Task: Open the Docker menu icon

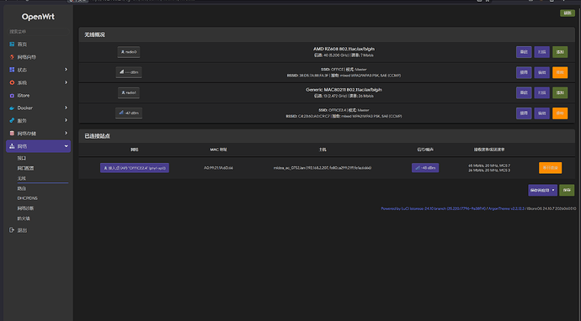Action: click(x=12, y=108)
